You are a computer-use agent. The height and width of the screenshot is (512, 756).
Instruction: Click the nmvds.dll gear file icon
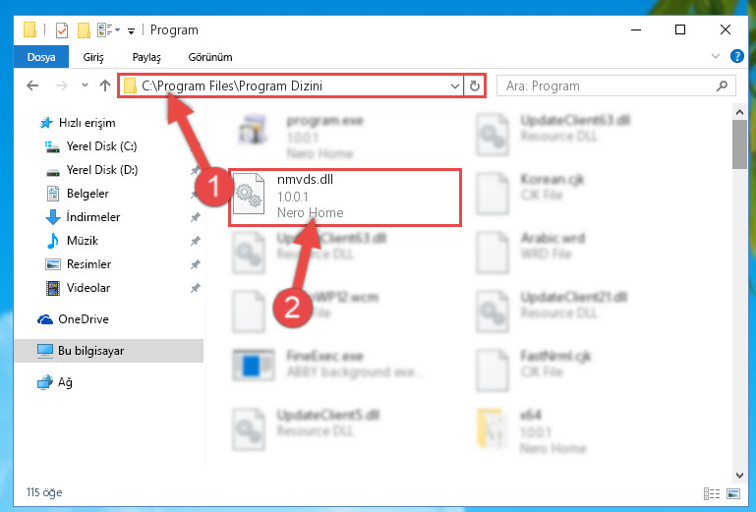[x=249, y=194]
